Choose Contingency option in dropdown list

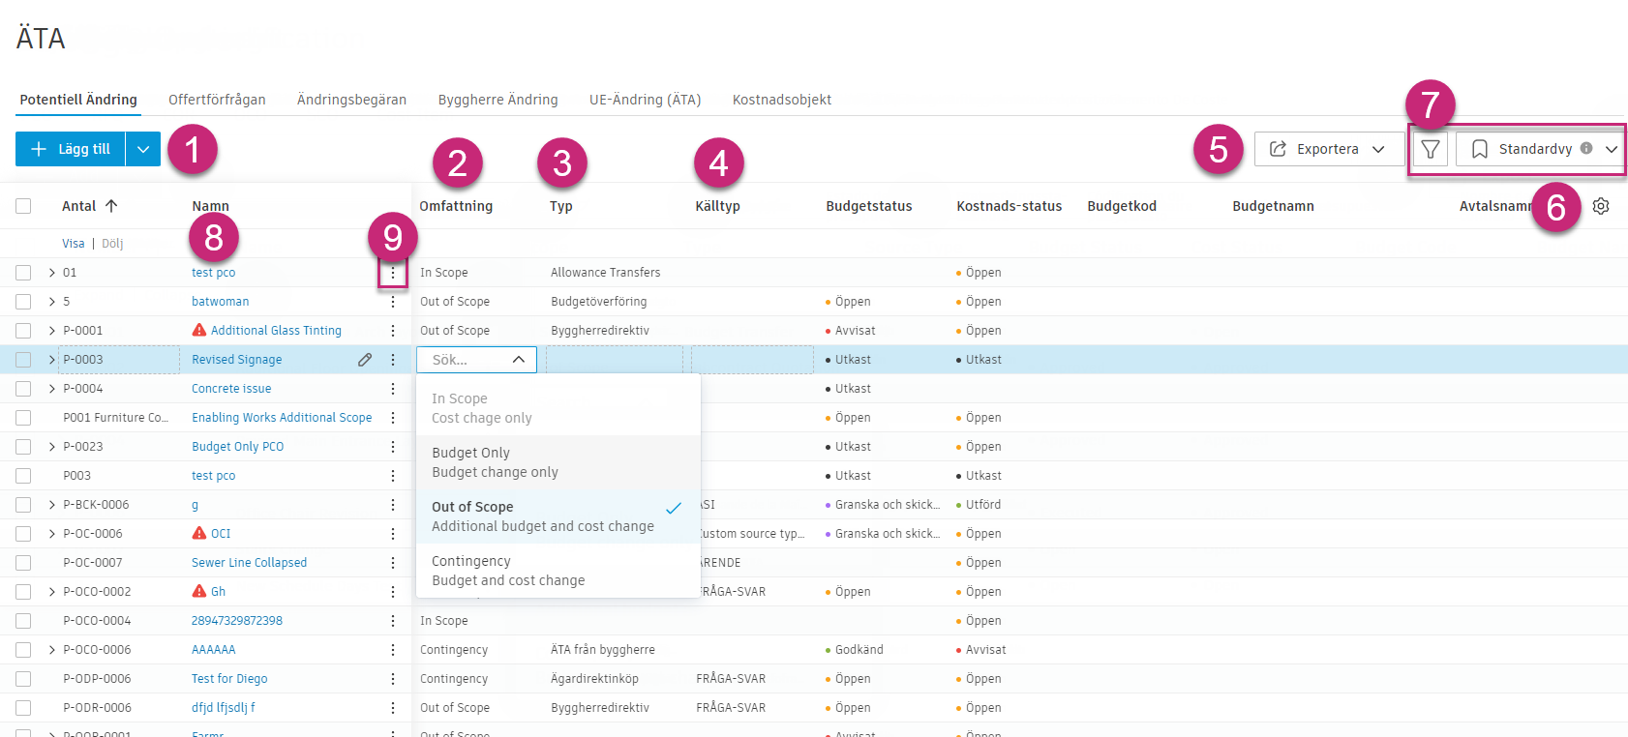tap(558, 571)
